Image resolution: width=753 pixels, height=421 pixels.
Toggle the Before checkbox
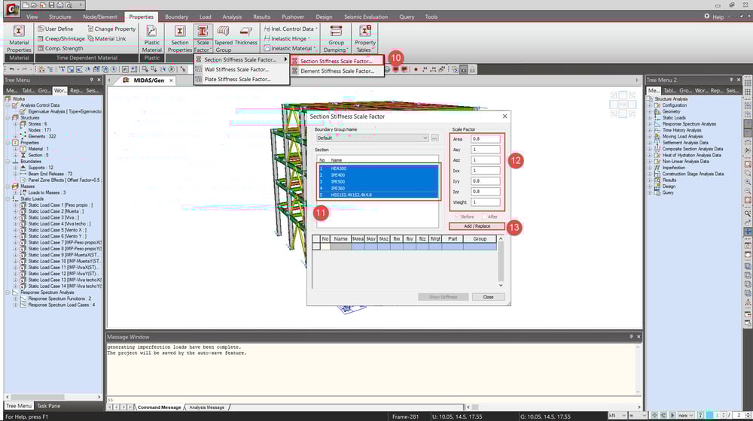pyautogui.click(x=458, y=217)
